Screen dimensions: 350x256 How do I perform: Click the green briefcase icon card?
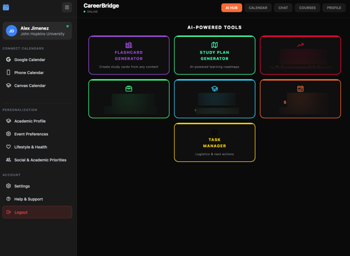coord(129,99)
